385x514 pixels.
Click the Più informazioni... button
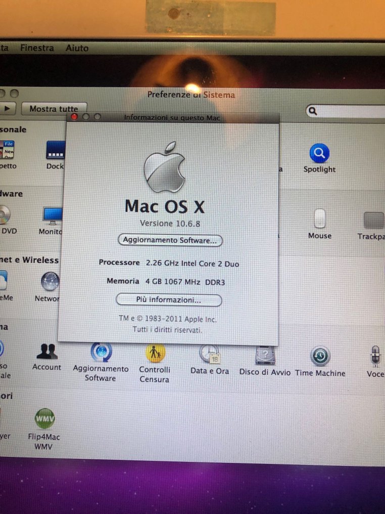point(169,300)
